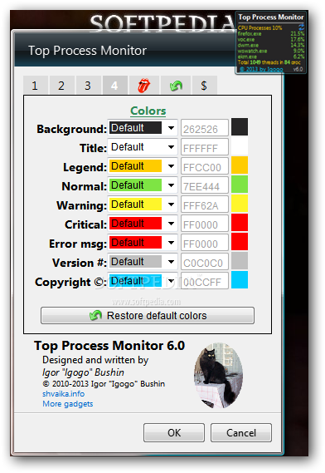Open the shvaika.info link
Screen dimensions: 325x473
[x=64, y=394]
